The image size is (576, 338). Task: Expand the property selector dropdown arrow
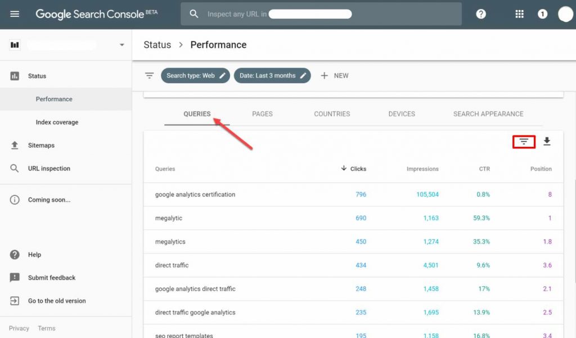click(x=121, y=45)
